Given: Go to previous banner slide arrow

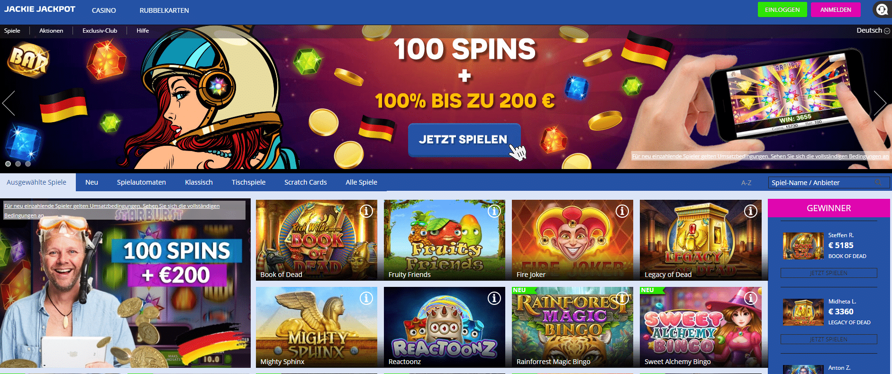Looking at the screenshot, I should pos(9,103).
